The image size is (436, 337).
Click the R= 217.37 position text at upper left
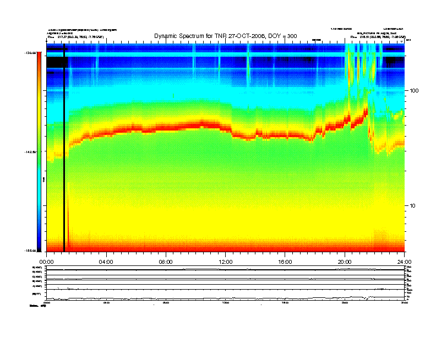tap(75, 37)
